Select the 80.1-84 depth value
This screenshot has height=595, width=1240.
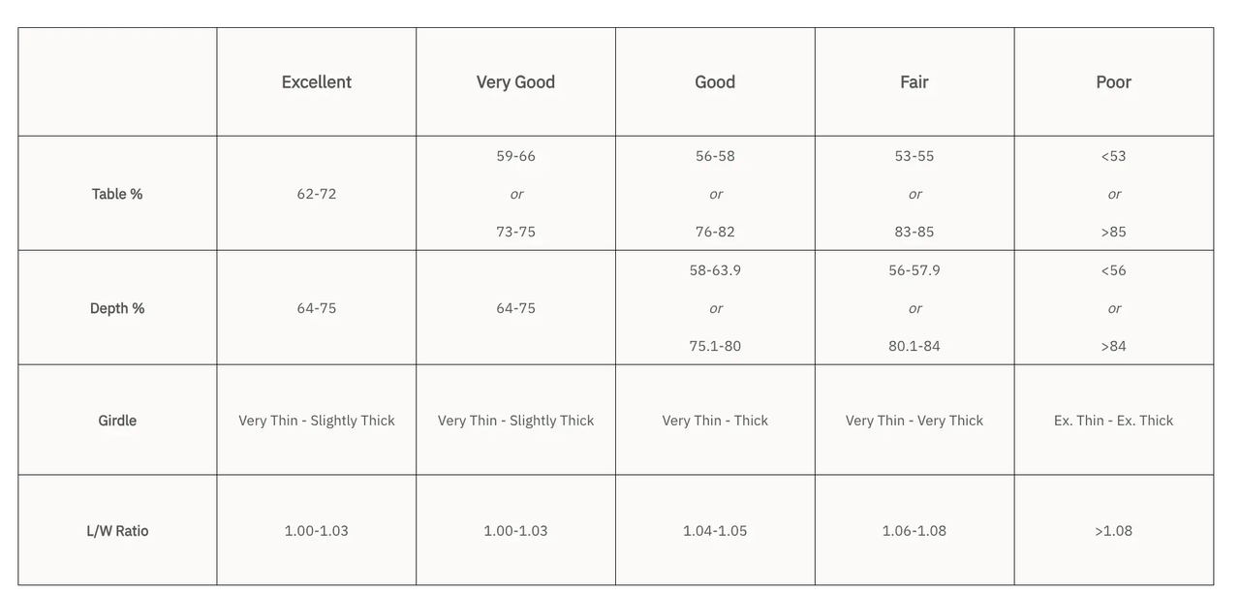pos(914,346)
